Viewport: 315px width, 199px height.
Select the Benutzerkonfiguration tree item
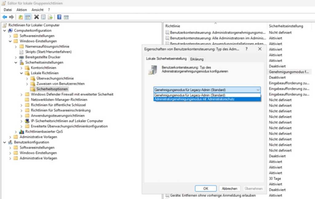(x=31, y=142)
